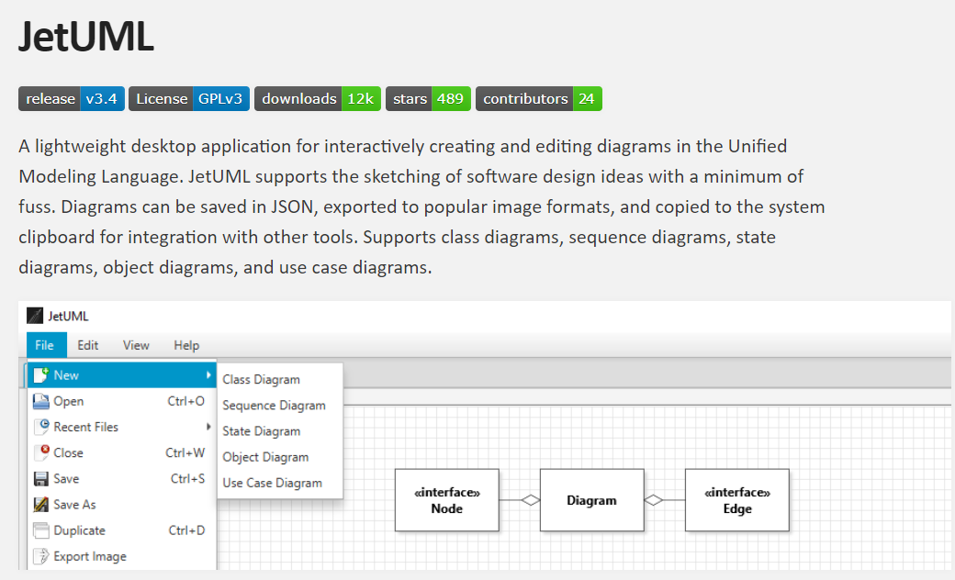Click the contributors 24 badge
Image resolution: width=955 pixels, height=580 pixels.
click(x=538, y=98)
